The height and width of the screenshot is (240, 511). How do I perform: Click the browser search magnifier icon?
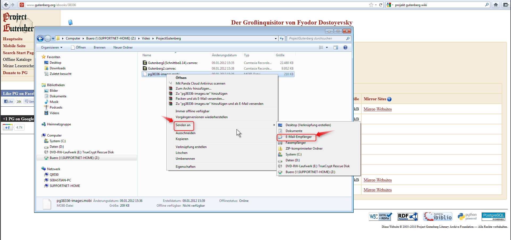(x=487, y=5)
